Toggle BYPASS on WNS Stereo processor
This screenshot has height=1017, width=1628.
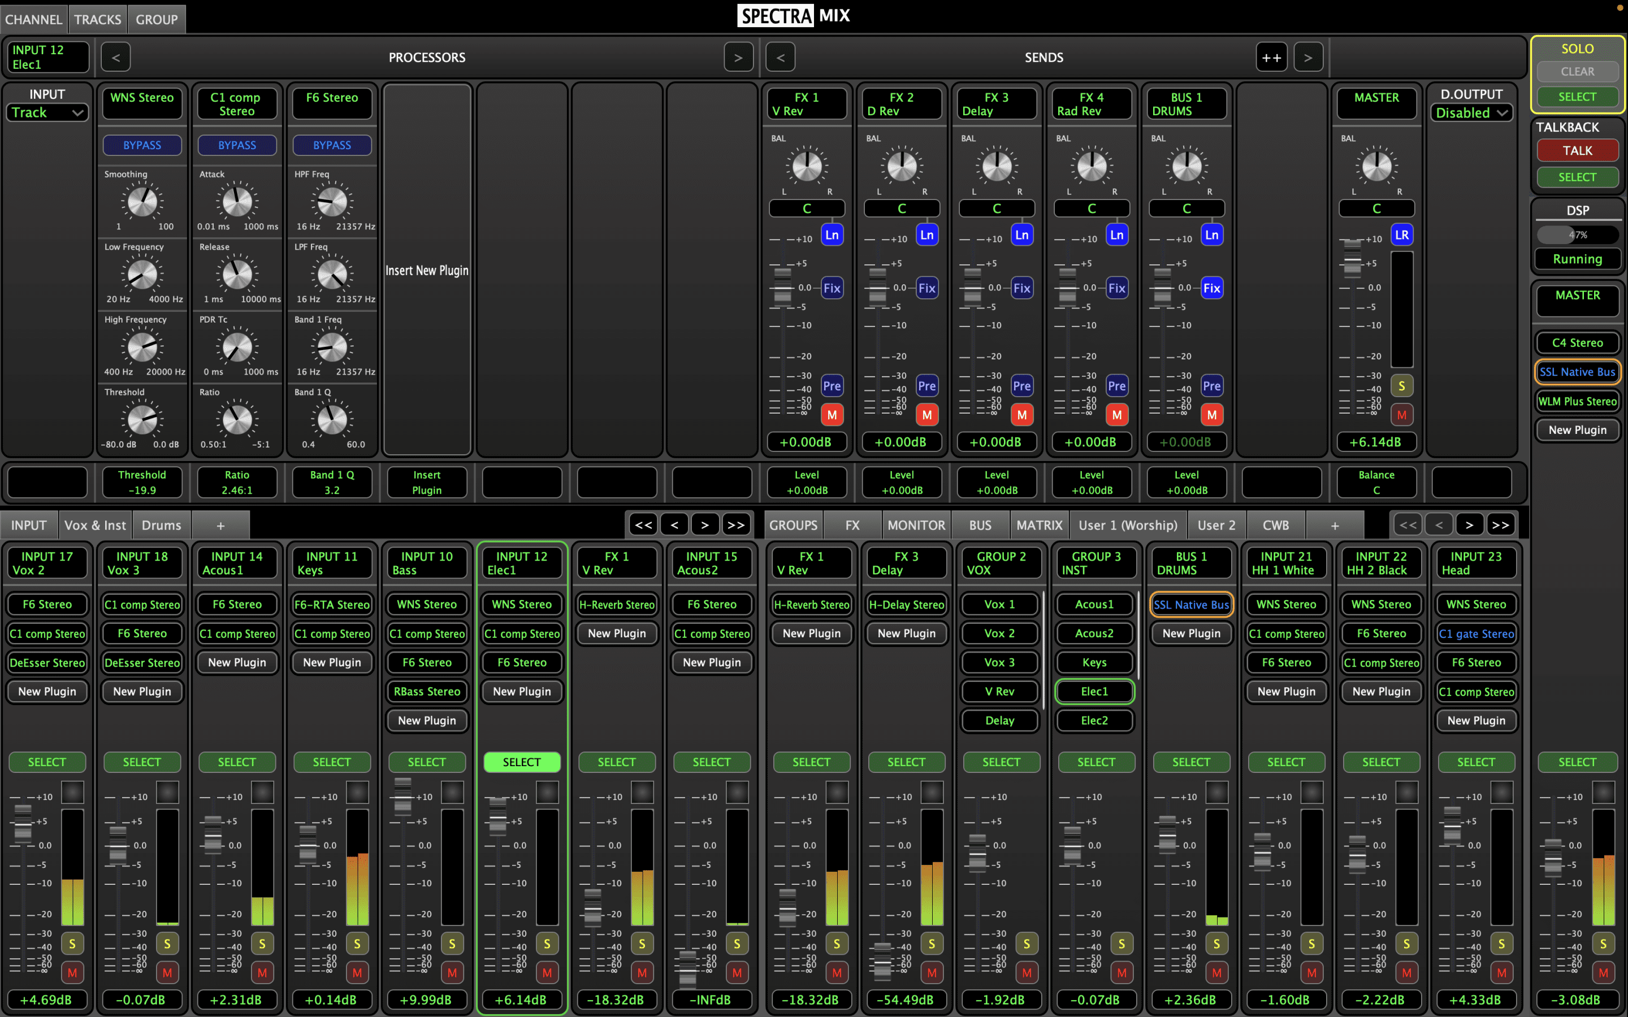tap(142, 145)
